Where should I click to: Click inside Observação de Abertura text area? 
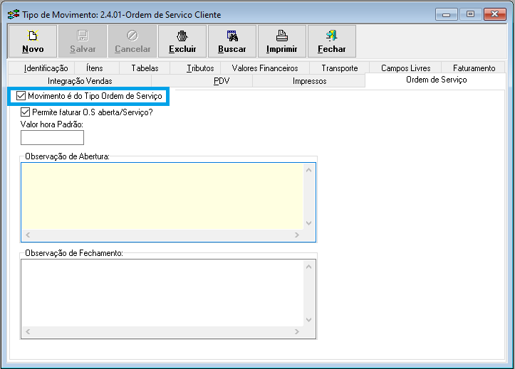point(162,196)
